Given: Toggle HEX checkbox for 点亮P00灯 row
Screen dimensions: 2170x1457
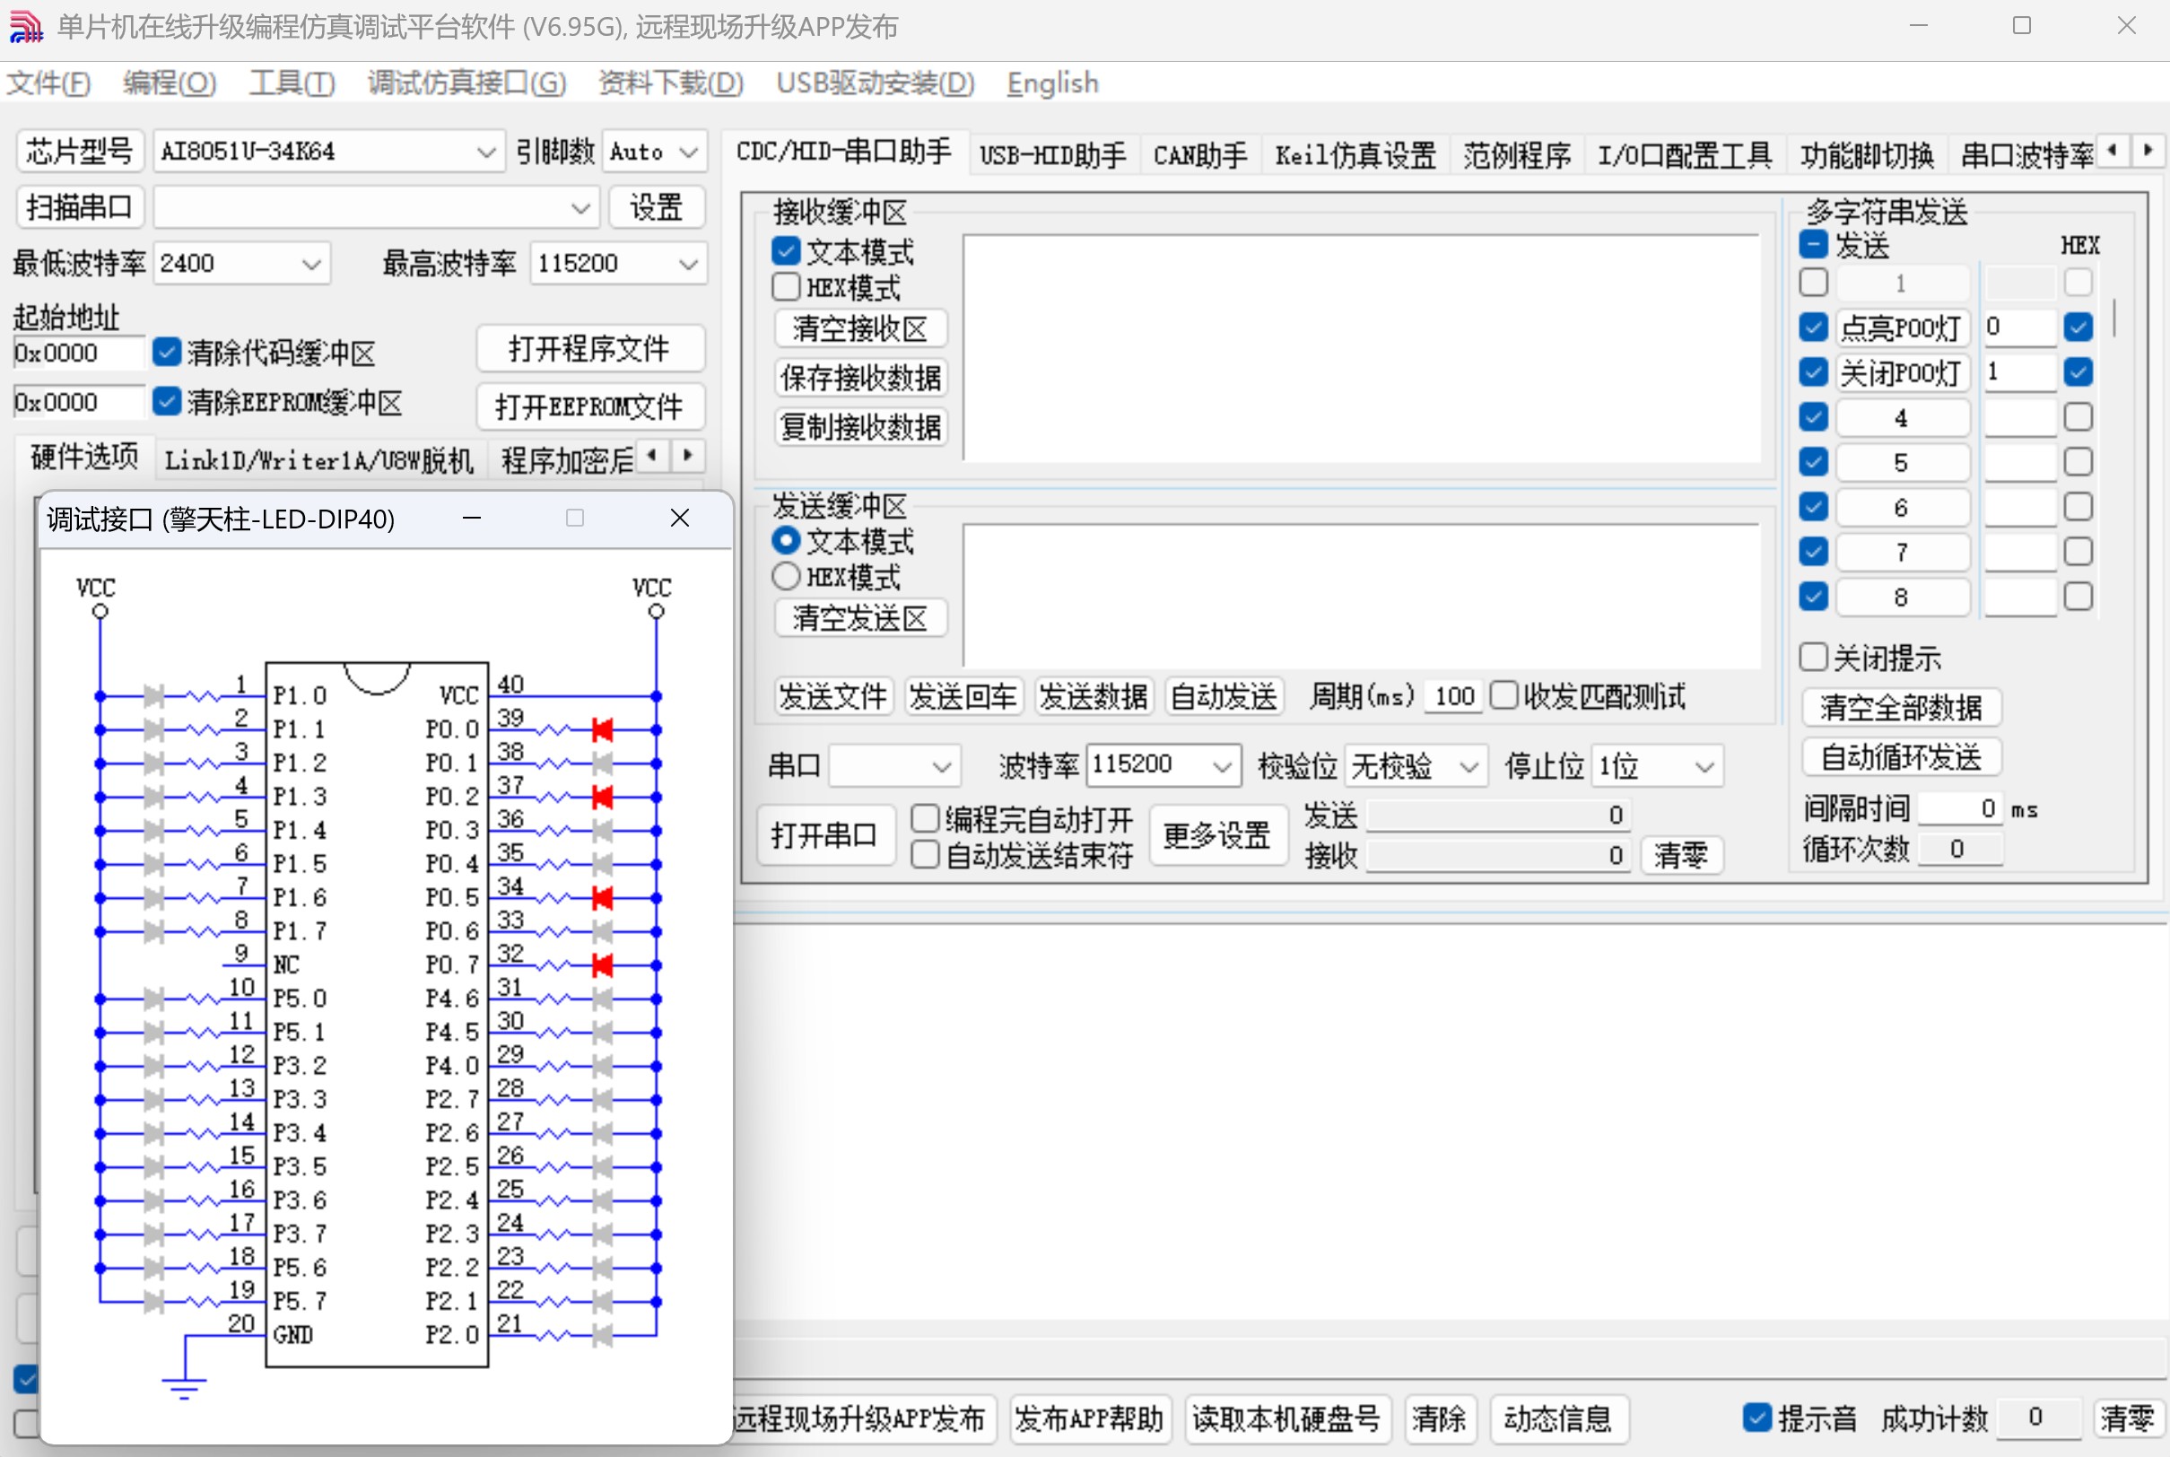Looking at the screenshot, I should click(x=2078, y=327).
